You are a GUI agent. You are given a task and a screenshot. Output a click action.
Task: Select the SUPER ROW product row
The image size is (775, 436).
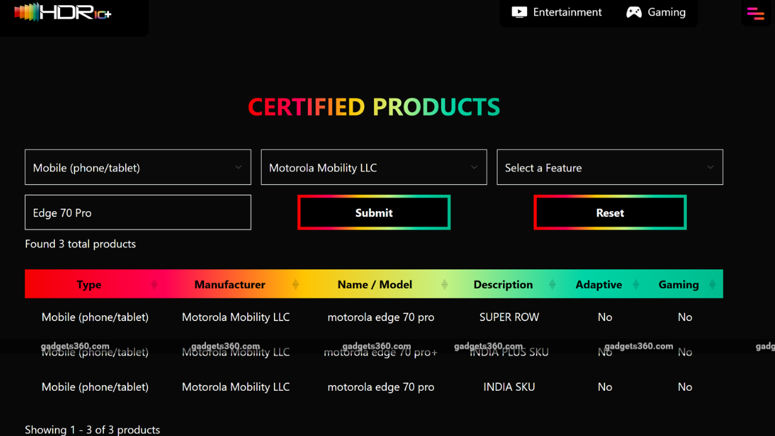509,317
